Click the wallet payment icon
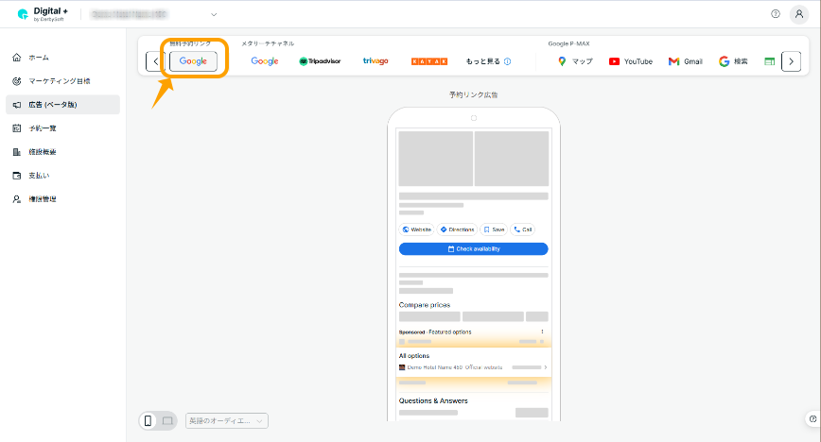 [x=17, y=176]
